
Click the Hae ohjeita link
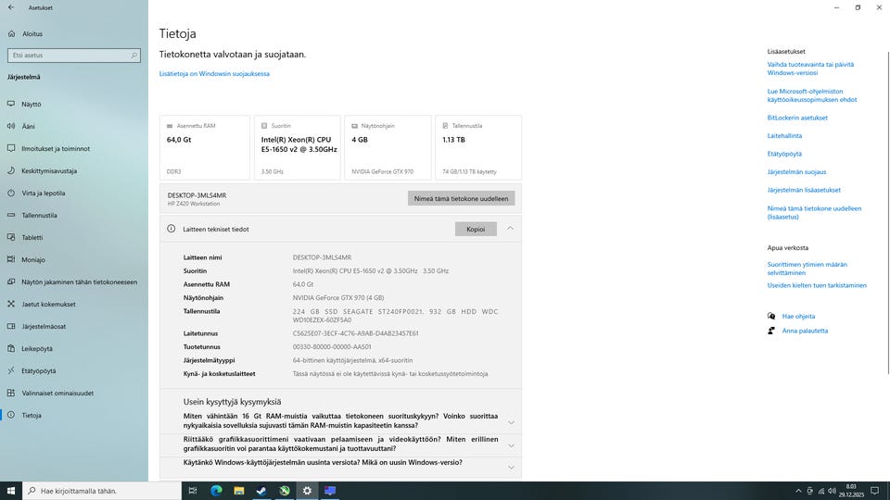pyautogui.click(x=798, y=317)
